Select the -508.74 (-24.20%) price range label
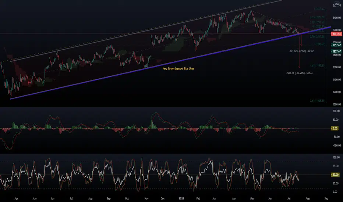The width and height of the screenshot is (343, 202). (x=299, y=73)
